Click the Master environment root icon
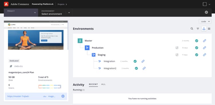Viewport: 215px width, 105px height. click(80, 41)
